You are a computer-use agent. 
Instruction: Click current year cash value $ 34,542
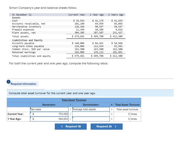click(79, 21)
